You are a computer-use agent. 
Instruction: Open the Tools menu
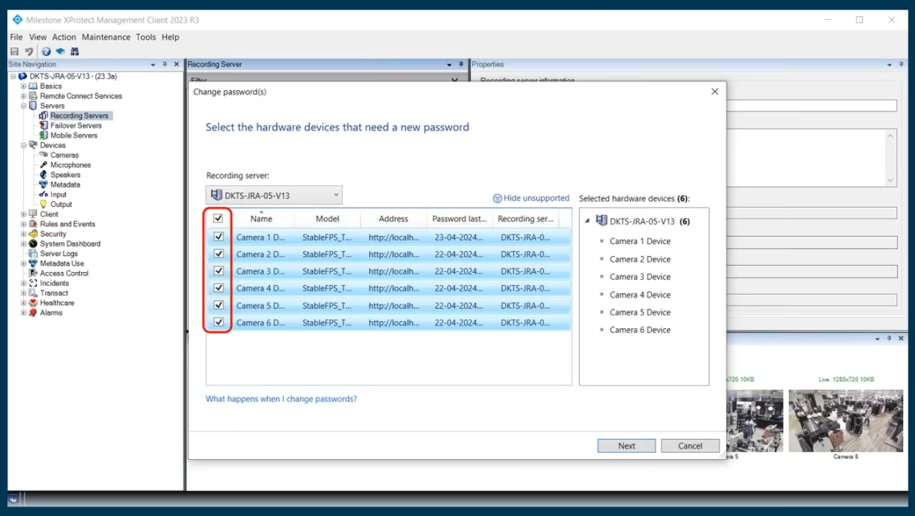145,37
